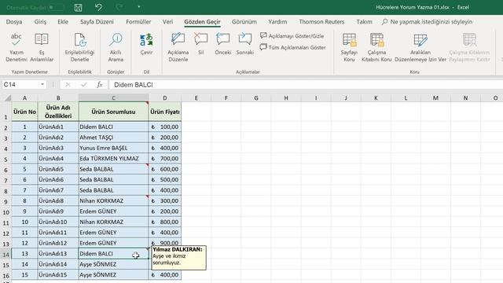This screenshot has height=283, width=503.
Task: Select cell Yunus Emre BAŞEL
Action: click(x=113, y=148)
